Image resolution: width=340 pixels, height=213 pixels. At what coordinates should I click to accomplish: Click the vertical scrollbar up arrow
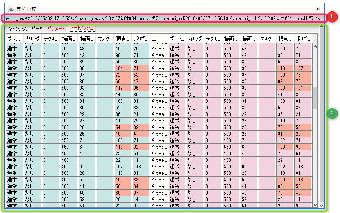coord(315,46)
